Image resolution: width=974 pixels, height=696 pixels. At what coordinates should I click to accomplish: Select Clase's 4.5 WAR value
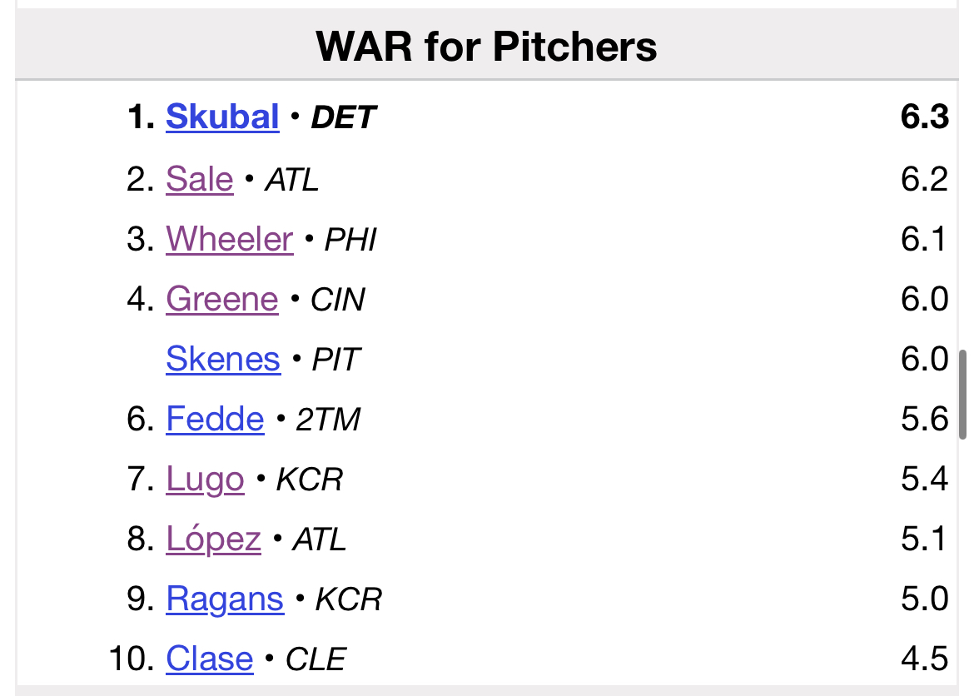tap(924, 659)
